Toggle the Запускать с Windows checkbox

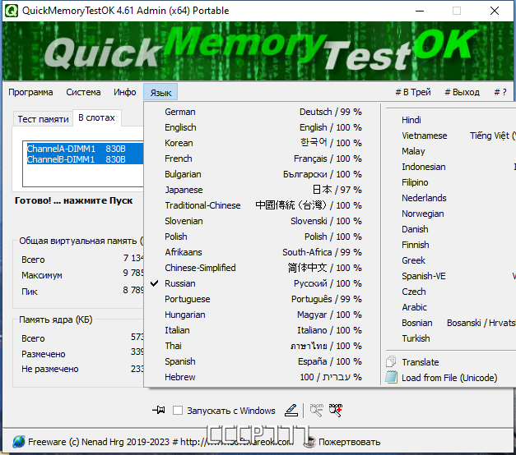click(x=178, y=411)
